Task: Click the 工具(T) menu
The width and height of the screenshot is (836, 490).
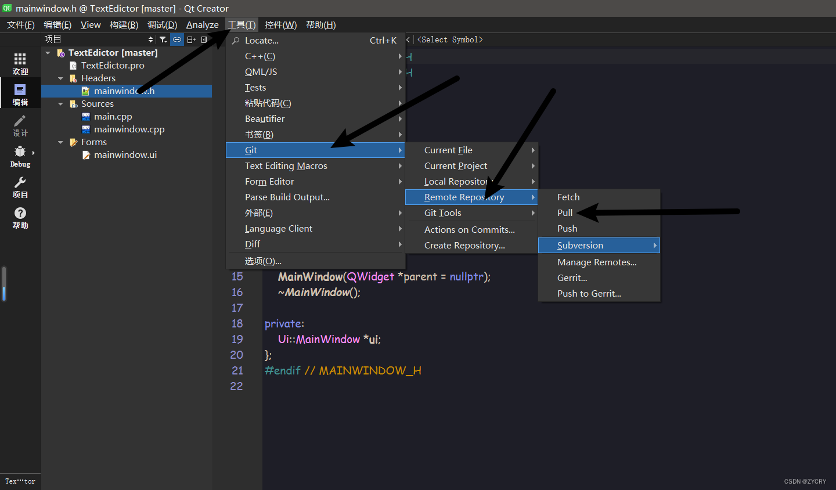Action: [242, 24]
